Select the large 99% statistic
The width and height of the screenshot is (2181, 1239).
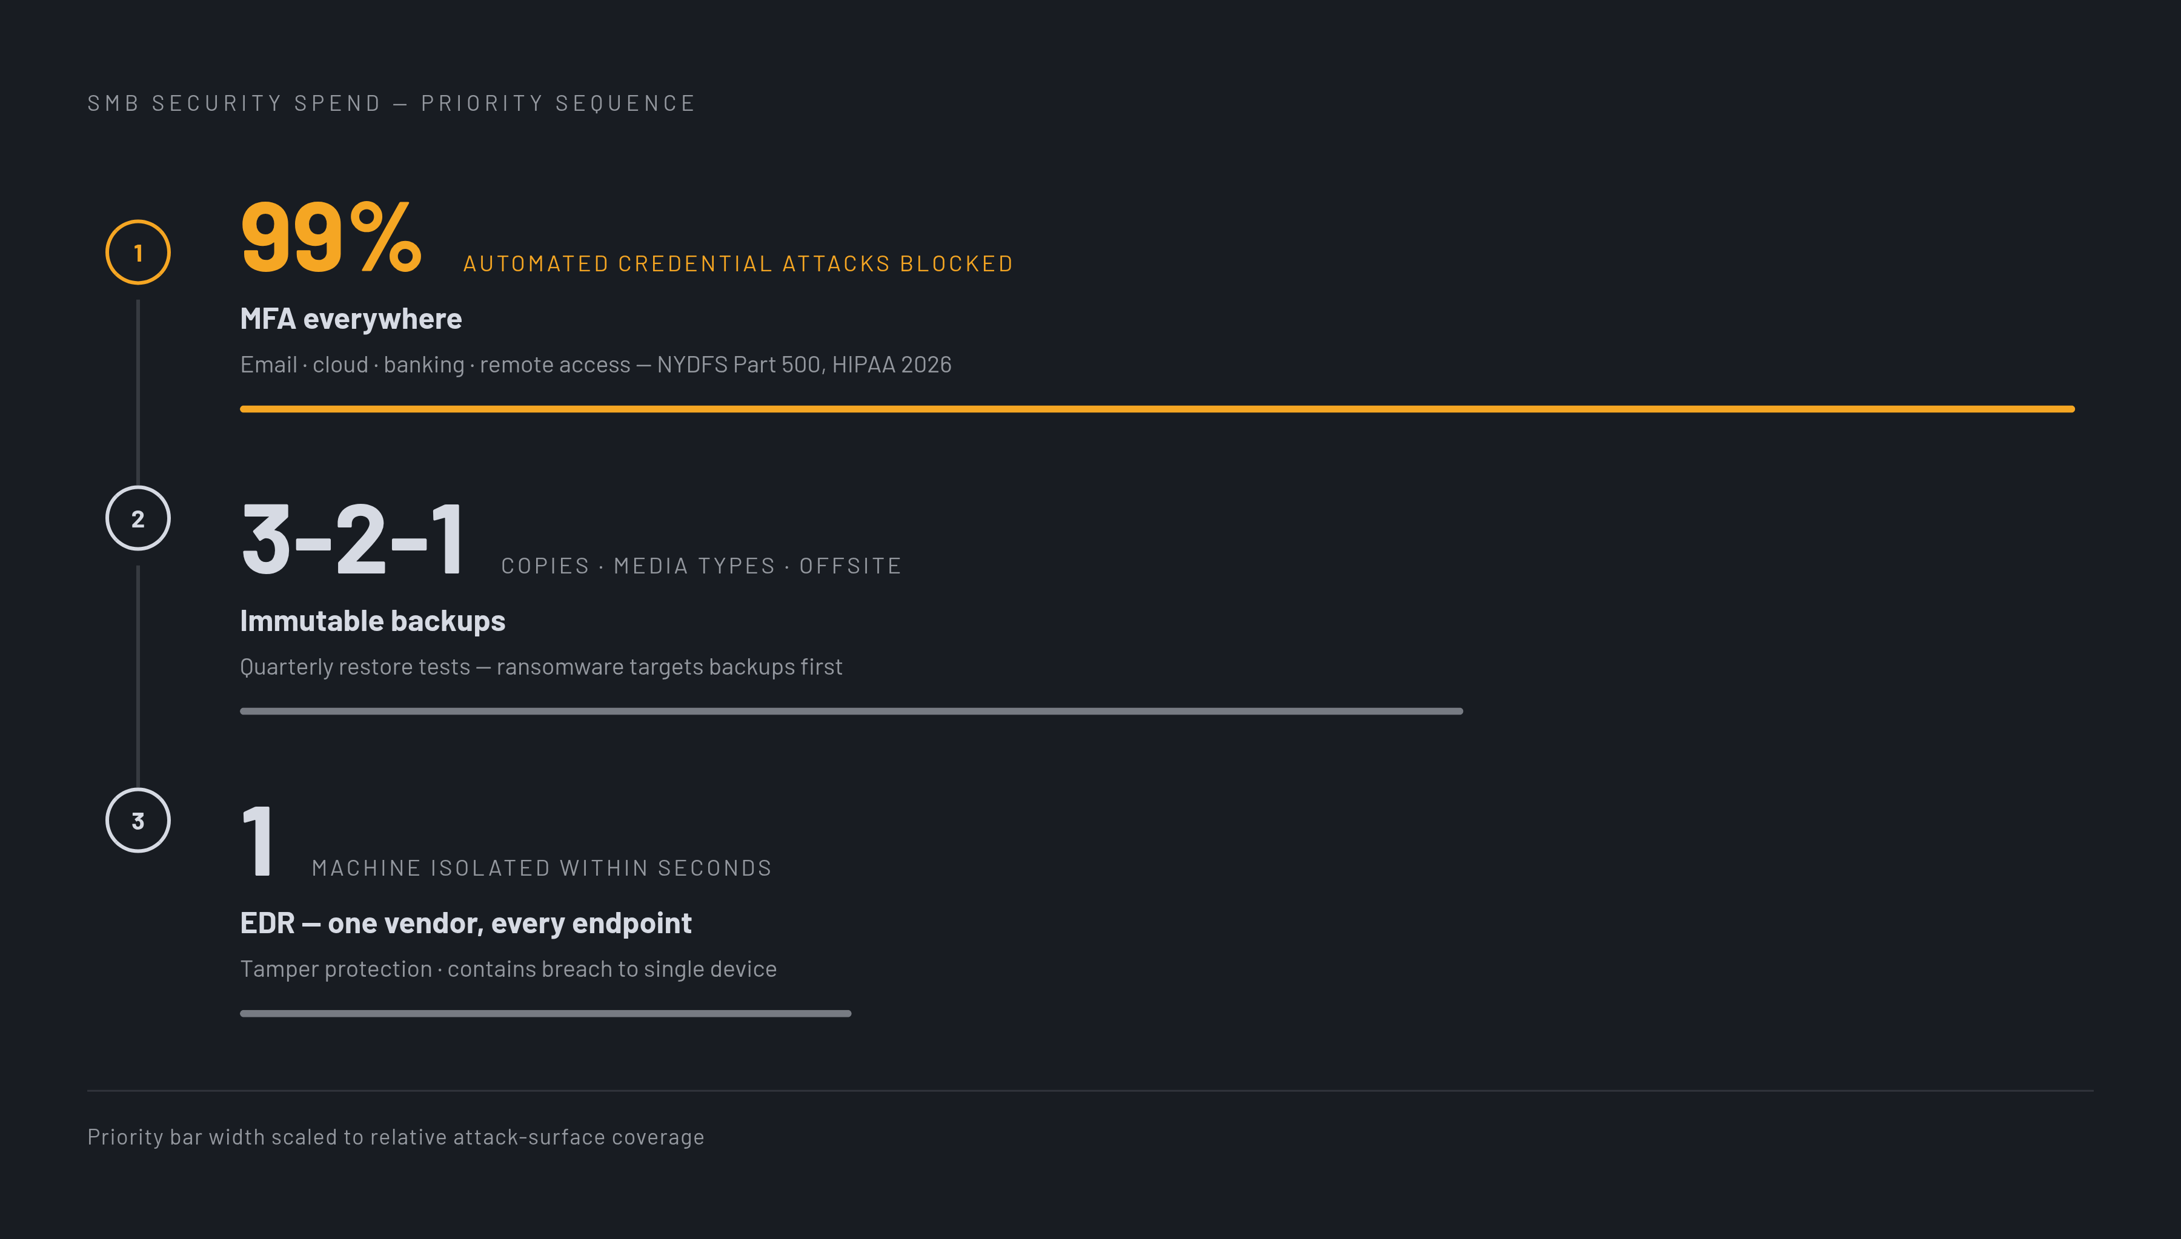(331, 237)
